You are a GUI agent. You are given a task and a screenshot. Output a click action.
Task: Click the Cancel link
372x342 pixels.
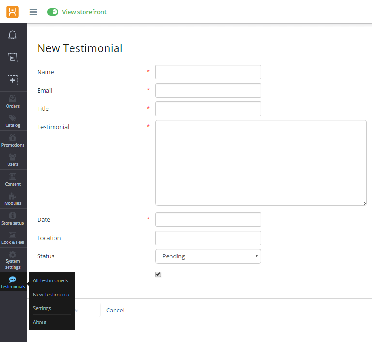point(115,310)
